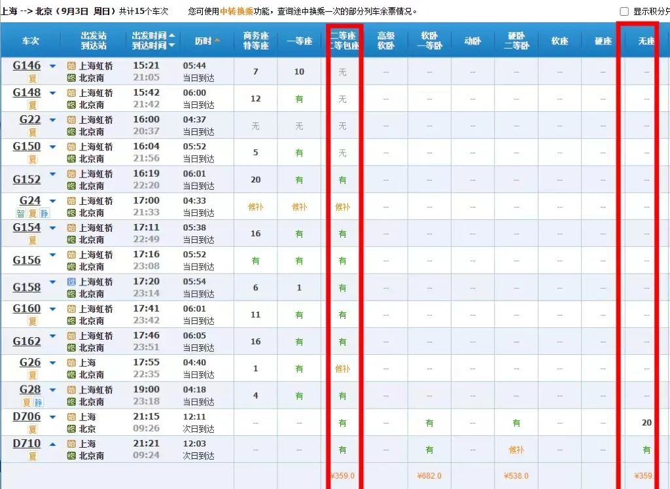
Task: Click 静 quiet carriage icon under G24
Action: pyautogui.click(x=44, y=213)
